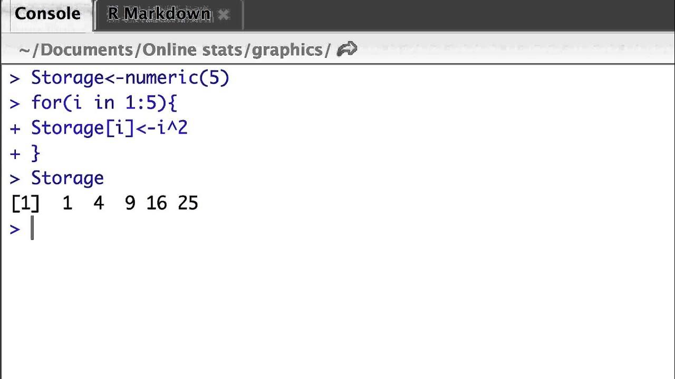This screenshot has width=675, height=379.
Task: Click the Storage<-numeric(5) command line
Action: [x=130, y=78]
